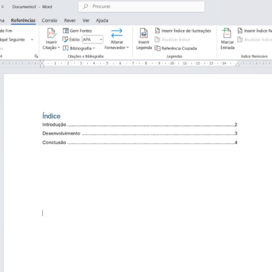Click the search magnifier icon
The height and width of the screenshot is (272, 272).
(x=86, y=7)
